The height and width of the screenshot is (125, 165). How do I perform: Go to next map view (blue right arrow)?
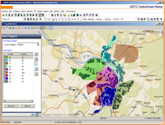click(28, 28)
